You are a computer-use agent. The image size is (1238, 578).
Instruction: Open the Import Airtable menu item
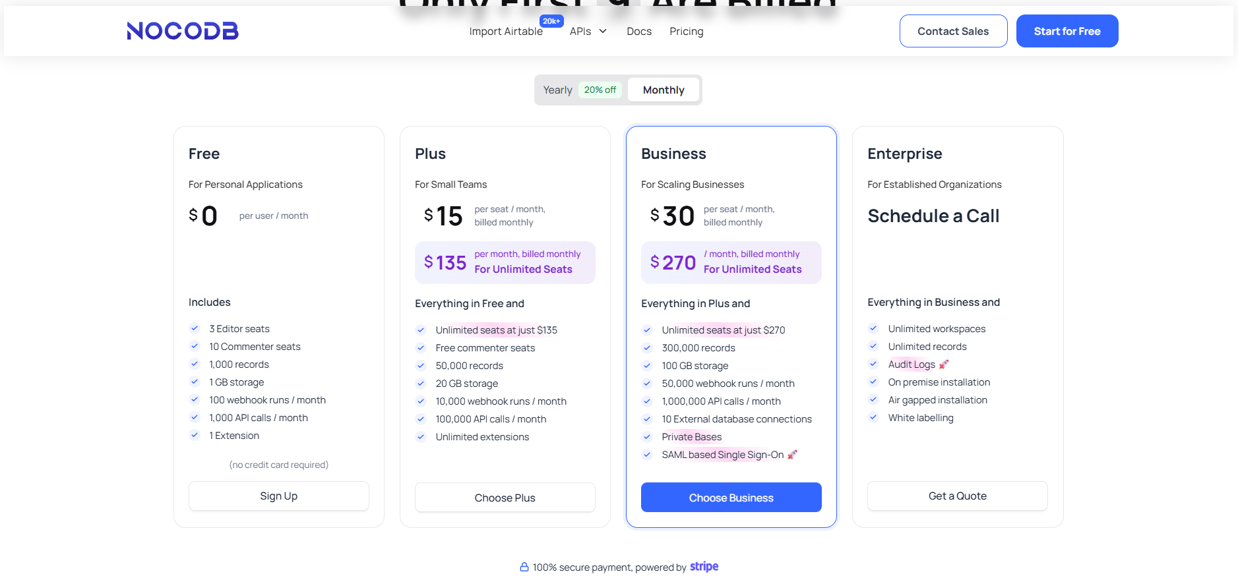tap(506, 32)
